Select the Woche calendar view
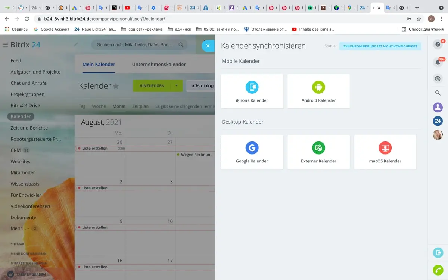Screen dimensions: 448x280 [x=99, y=106]
